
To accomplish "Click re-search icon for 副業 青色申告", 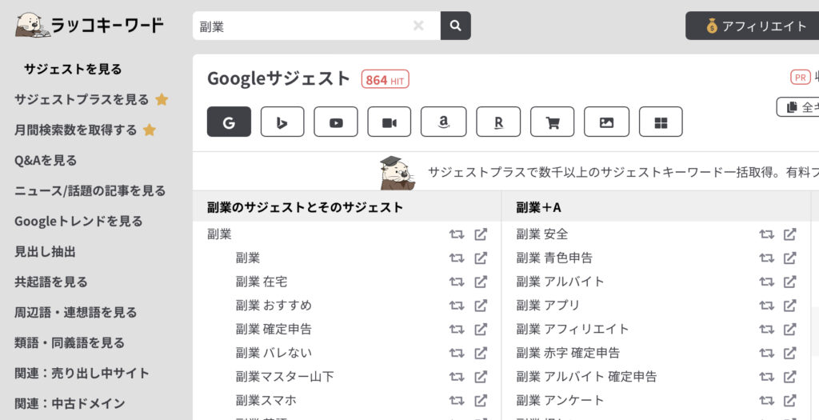I will coord(767,258).
